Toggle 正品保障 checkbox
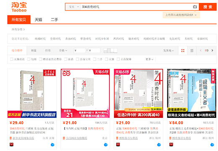 (118, 59)
